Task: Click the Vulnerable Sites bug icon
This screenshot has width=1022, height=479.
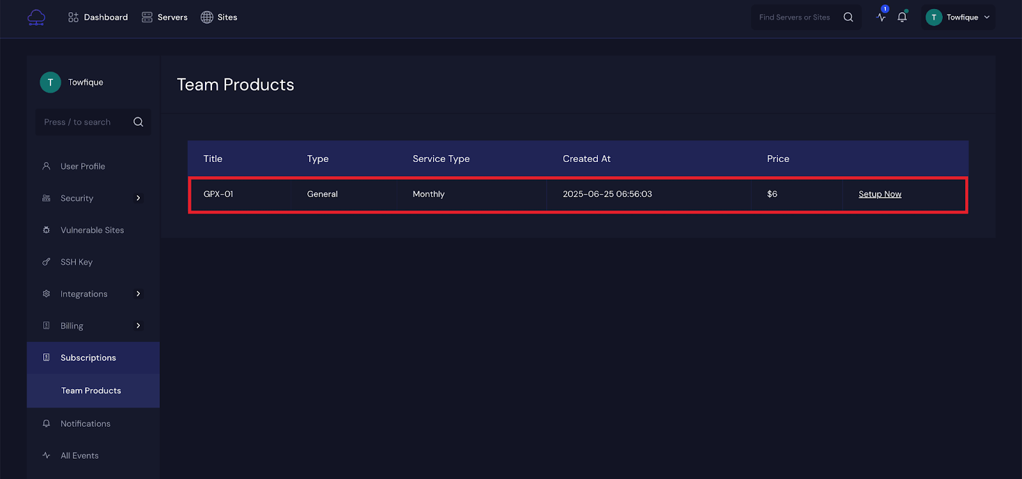Action: (46, 230)
